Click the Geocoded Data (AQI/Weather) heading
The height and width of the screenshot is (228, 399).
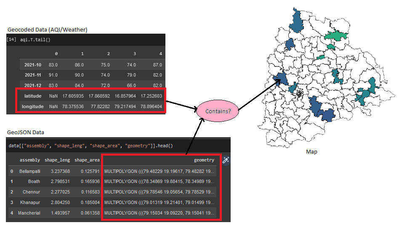[x=47, y=29]
